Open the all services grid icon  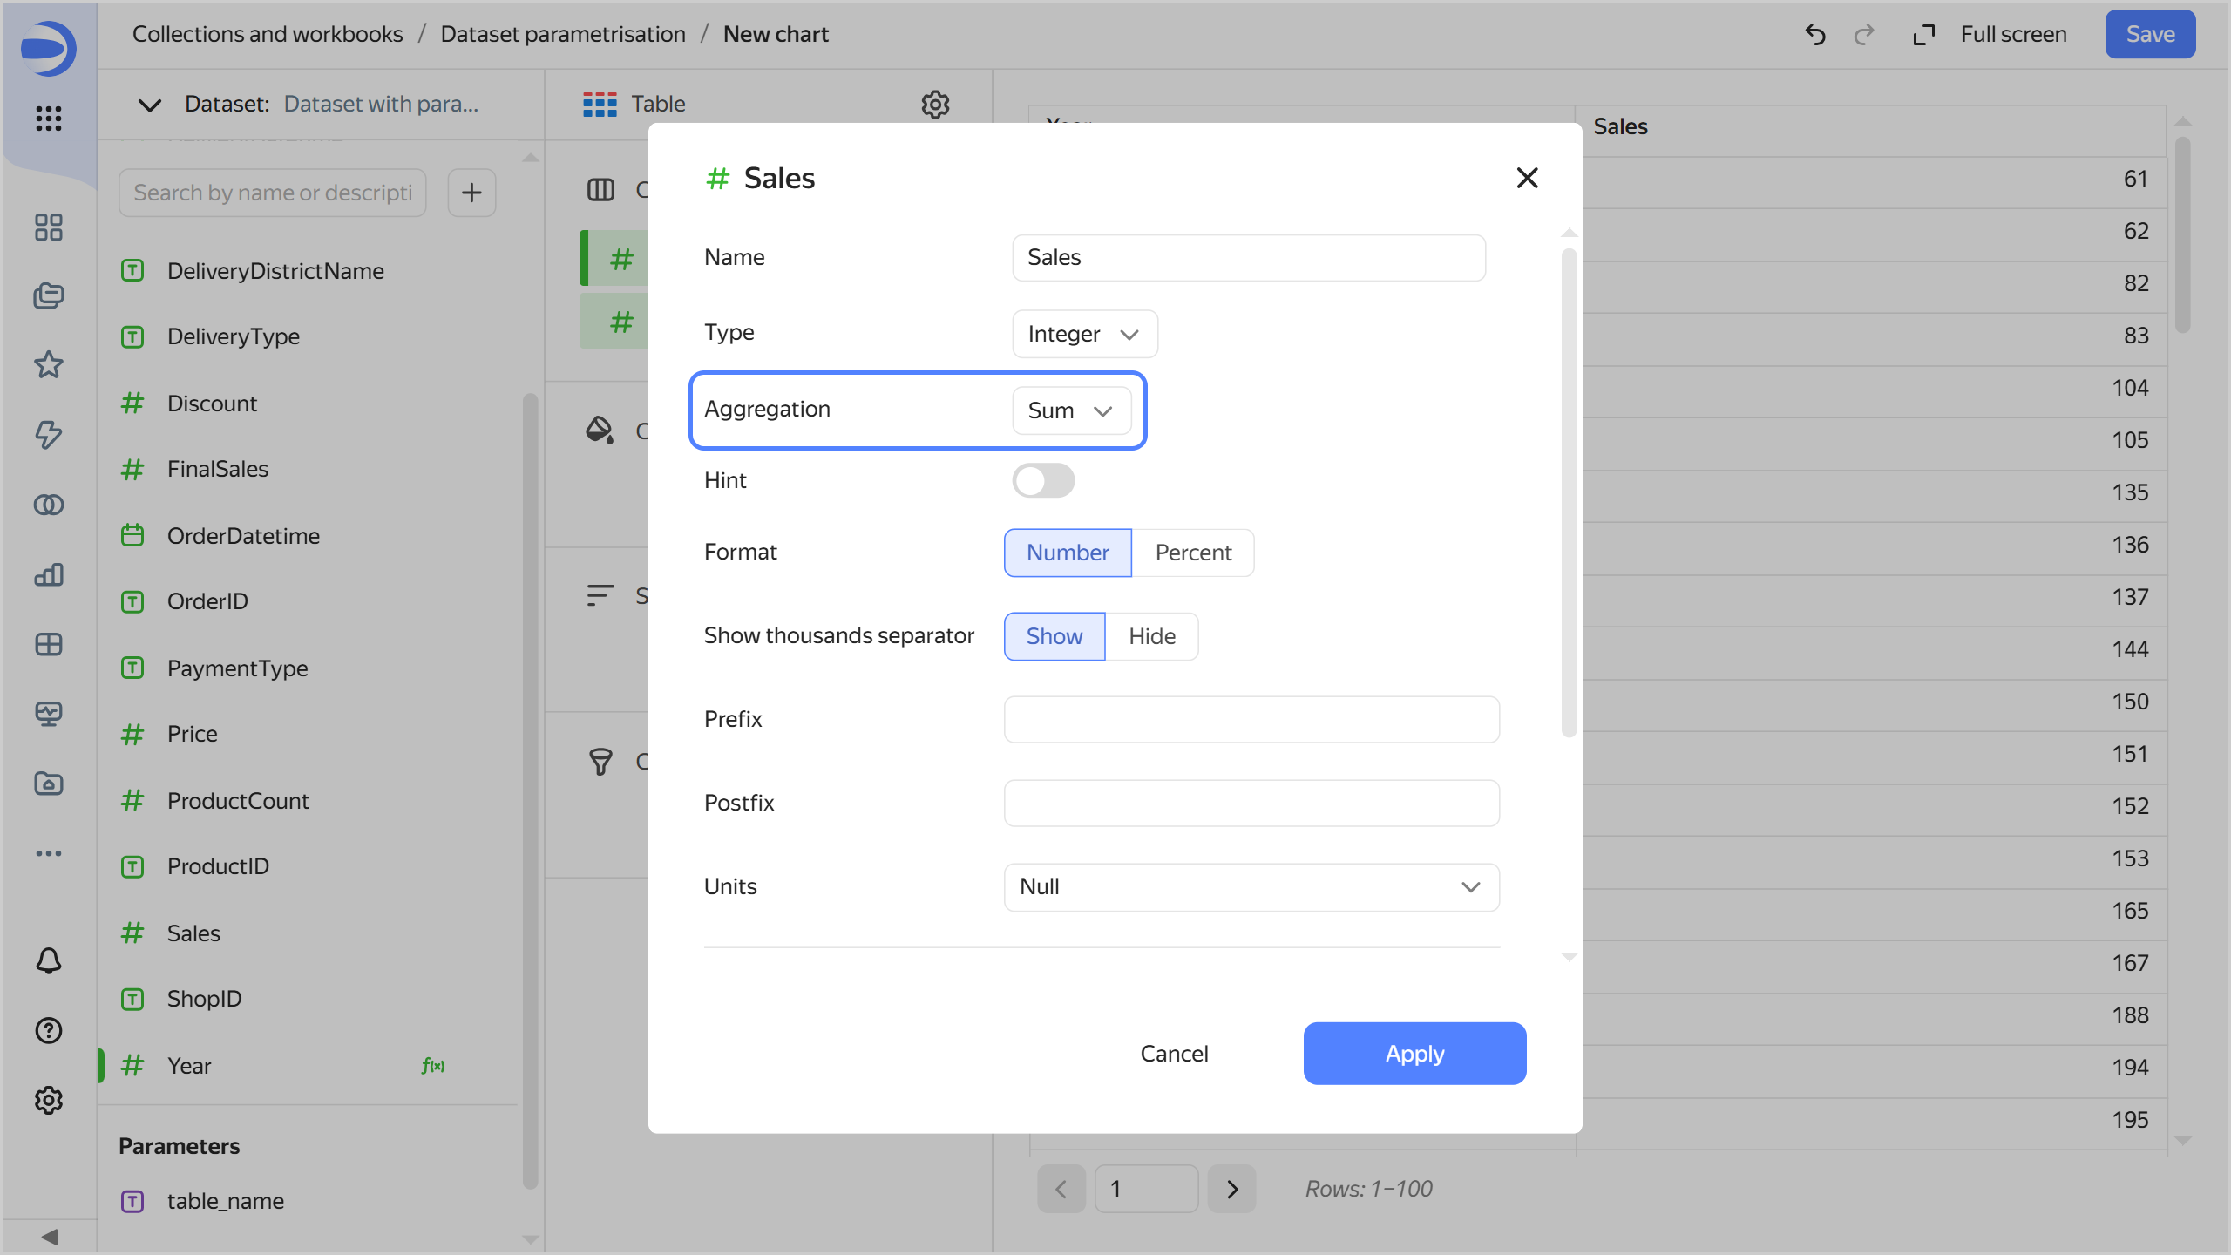point(49,118)
